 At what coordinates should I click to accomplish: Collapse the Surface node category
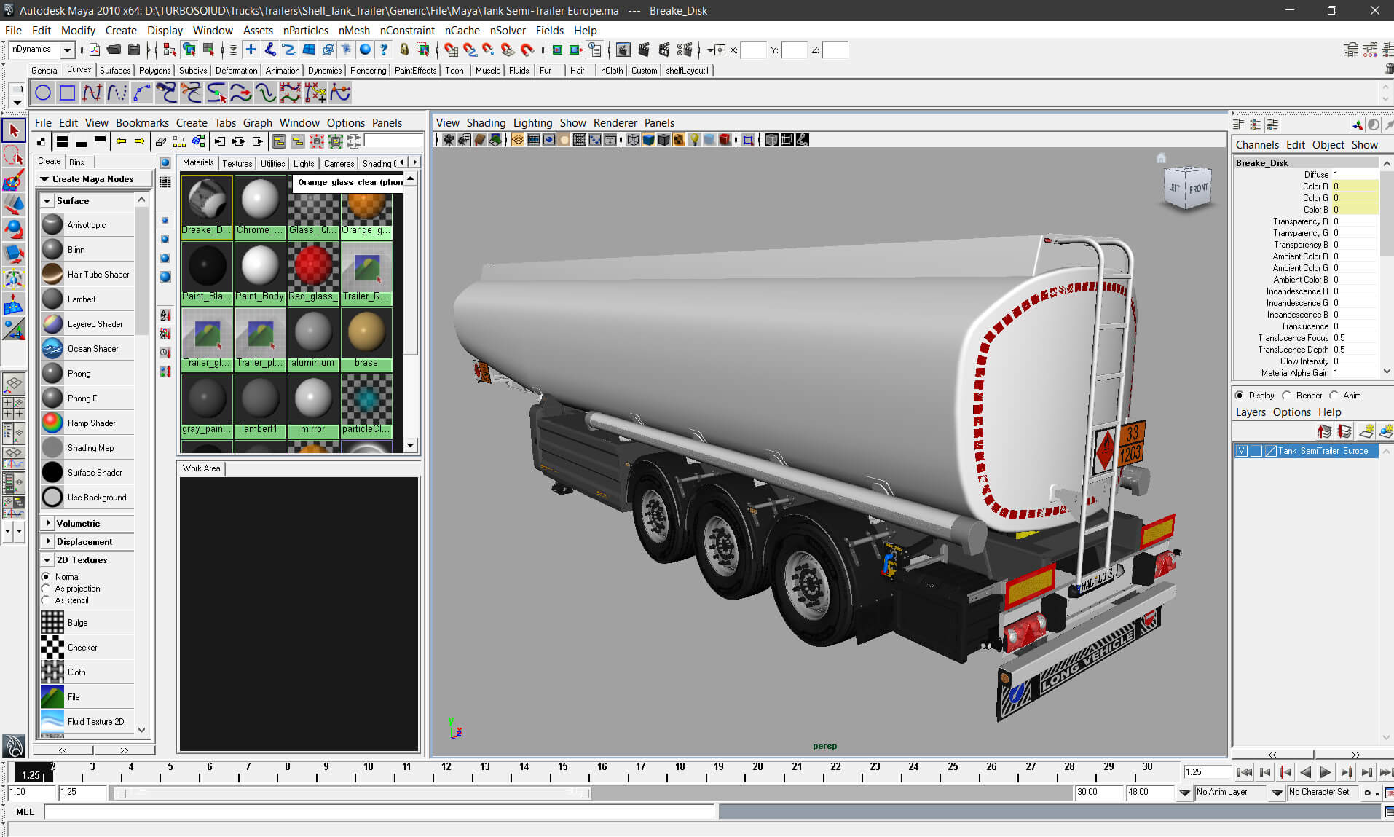[x=48, y=200]
